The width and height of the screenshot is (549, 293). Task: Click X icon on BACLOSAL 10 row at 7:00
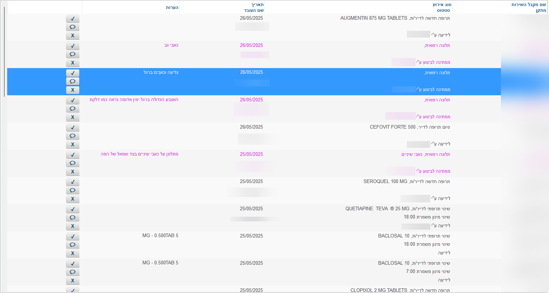pos(72,281)
